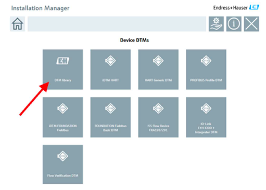This screenshot has width=266, height=190.
Task: Open FOUNDATION Fieldbus Basic DTM tile
Action: tap(110, 117)
